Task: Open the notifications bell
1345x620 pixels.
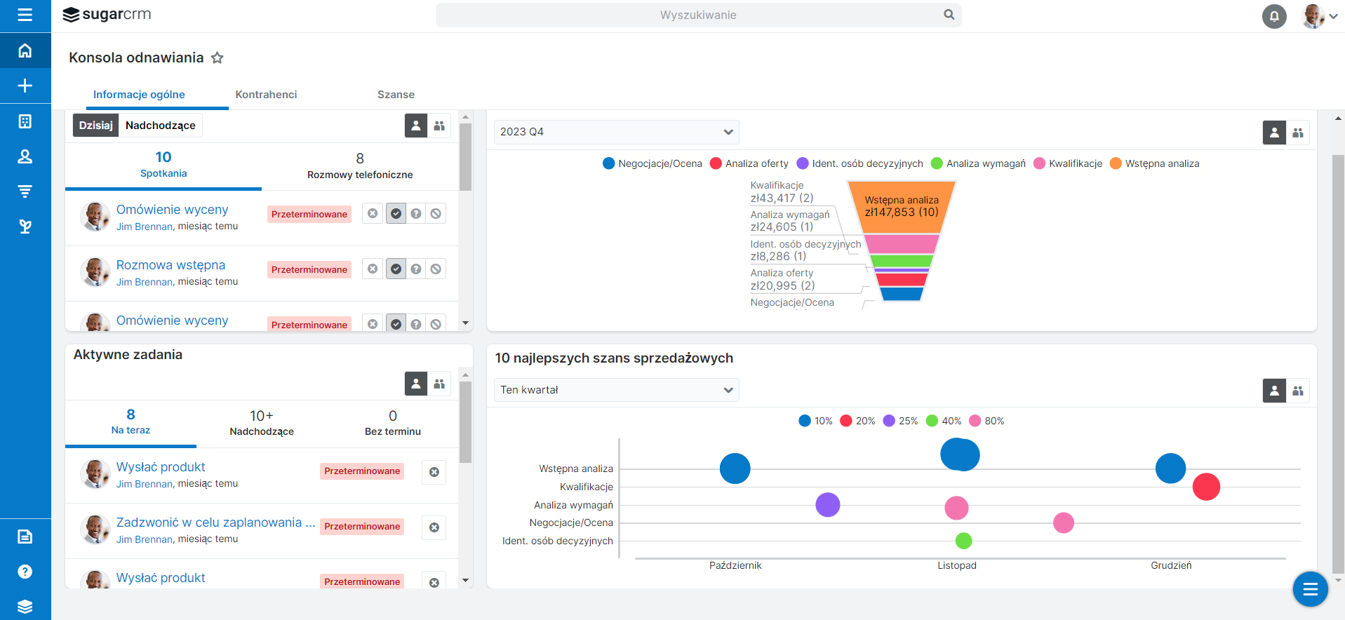Action: [x=1273, y=16]
